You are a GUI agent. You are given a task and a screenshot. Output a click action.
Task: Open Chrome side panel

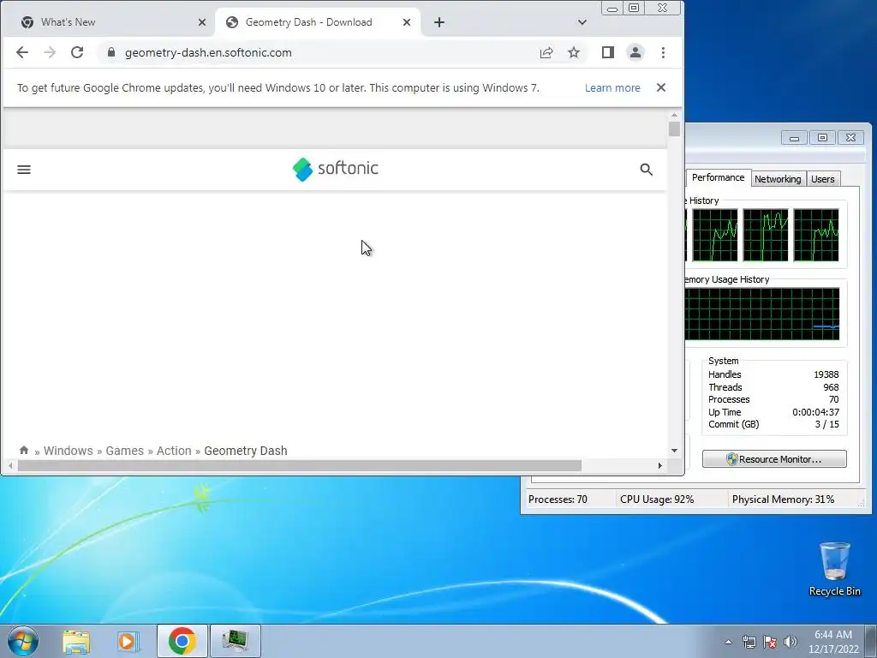(608, 52)
